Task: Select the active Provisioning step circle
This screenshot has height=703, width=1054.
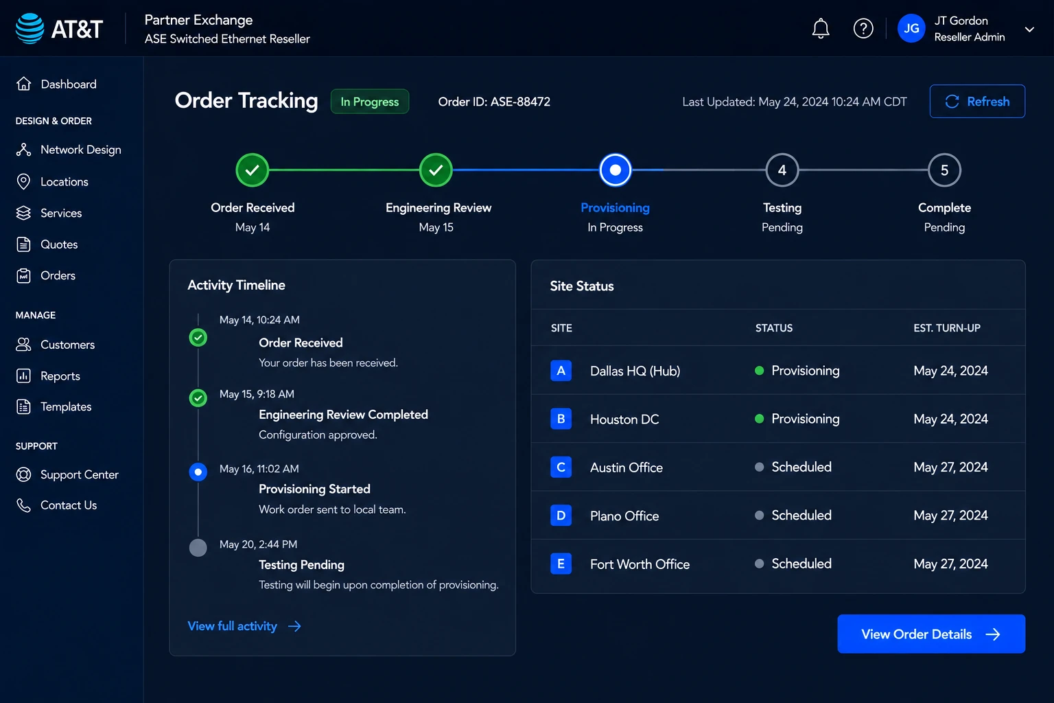Action: coord(616,170)
